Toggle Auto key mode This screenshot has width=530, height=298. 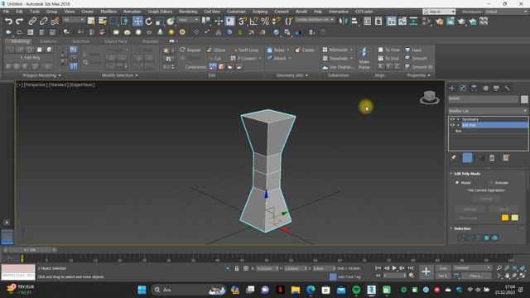(443, 268)
